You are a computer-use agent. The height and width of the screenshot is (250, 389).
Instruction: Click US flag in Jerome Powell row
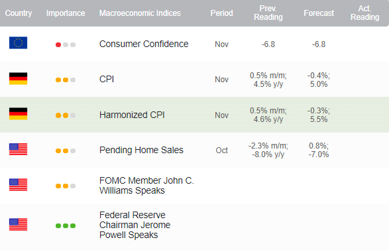(x=18, y=224)
